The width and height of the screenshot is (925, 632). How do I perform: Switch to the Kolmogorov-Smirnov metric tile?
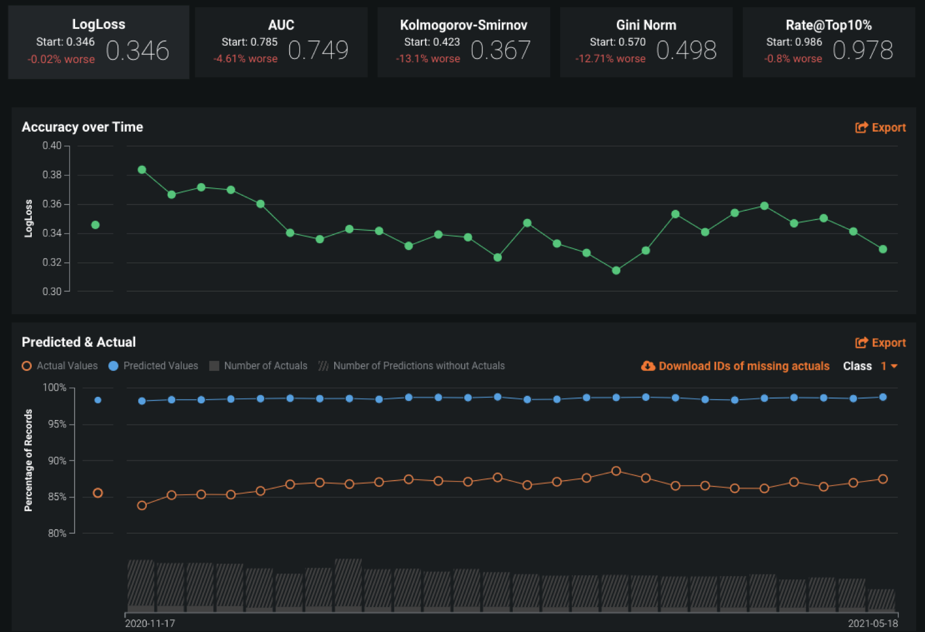click(464, 42)
